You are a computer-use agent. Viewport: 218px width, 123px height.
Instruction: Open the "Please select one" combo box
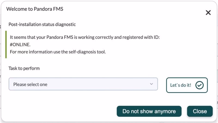click(x=83, y=84)
